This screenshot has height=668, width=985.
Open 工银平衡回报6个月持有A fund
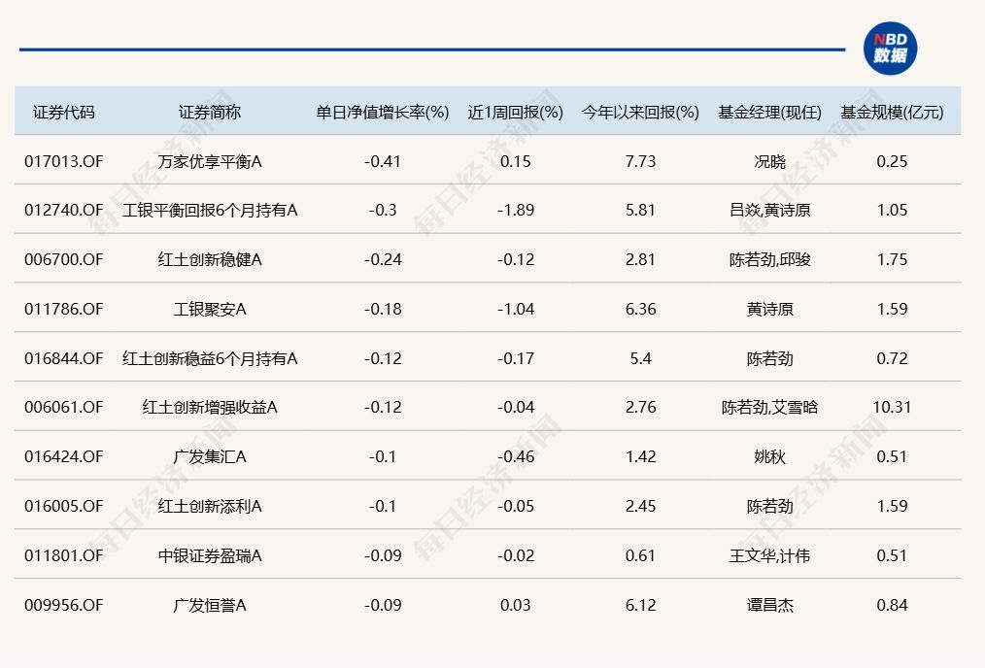210,211
